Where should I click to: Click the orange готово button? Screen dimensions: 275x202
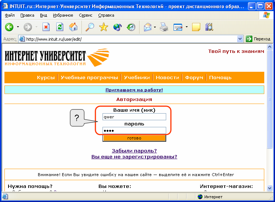pyautogui.click(x=134, y=138)
